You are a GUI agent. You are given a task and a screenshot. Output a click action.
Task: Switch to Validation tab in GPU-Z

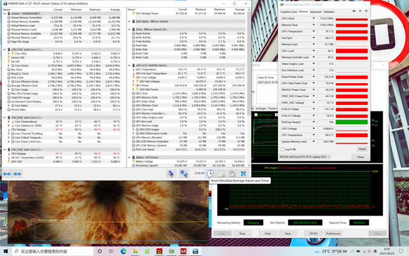click(x=328, y=12)
